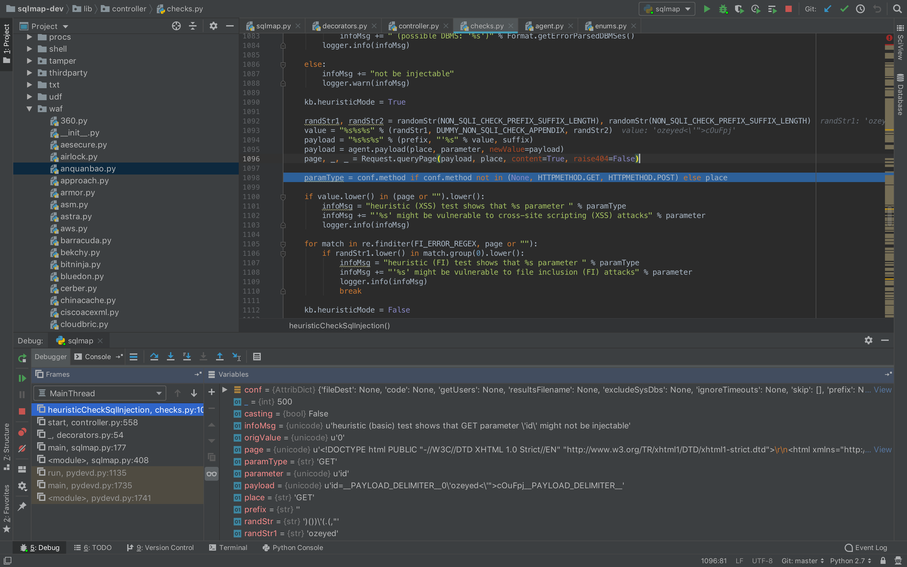Click the Rerun sqlmap debug icon
The height and width of the screenshot is (567, 907).
tap(22, 358)
